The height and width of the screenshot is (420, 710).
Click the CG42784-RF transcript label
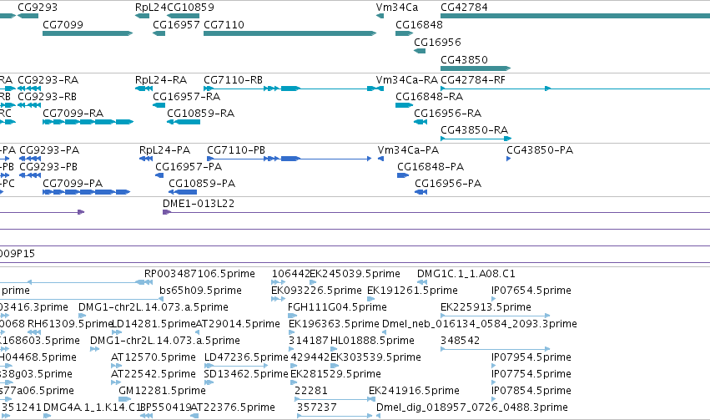click(473, 79)
